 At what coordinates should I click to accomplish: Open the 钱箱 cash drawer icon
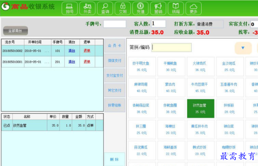click(x=176, y=8)
